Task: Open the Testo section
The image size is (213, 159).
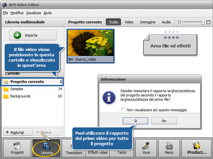Action: click(x=122, y=153)
